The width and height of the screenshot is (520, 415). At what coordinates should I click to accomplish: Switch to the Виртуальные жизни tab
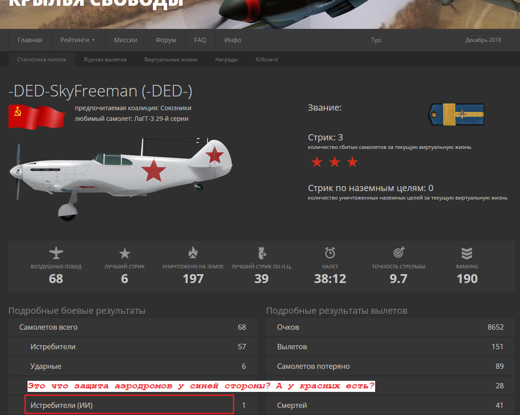click(x=171, y=60)
